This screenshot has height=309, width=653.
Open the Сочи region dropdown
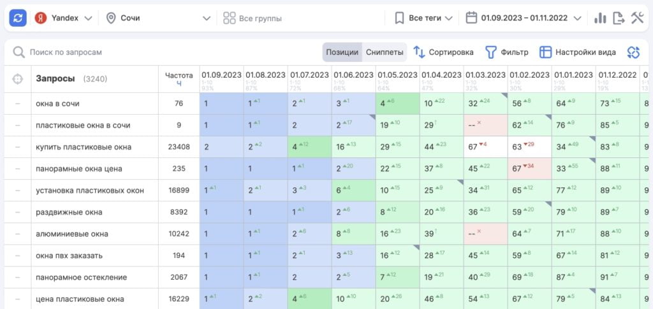tap(158, 18)
